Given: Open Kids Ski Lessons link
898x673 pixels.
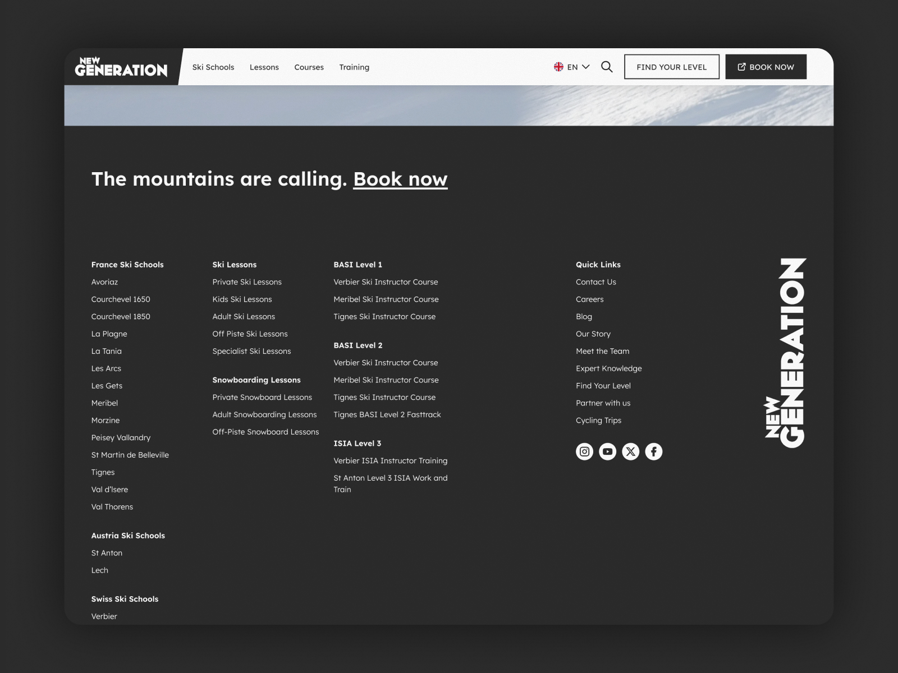Looking at the screenshot, I should tap(242, 299).
